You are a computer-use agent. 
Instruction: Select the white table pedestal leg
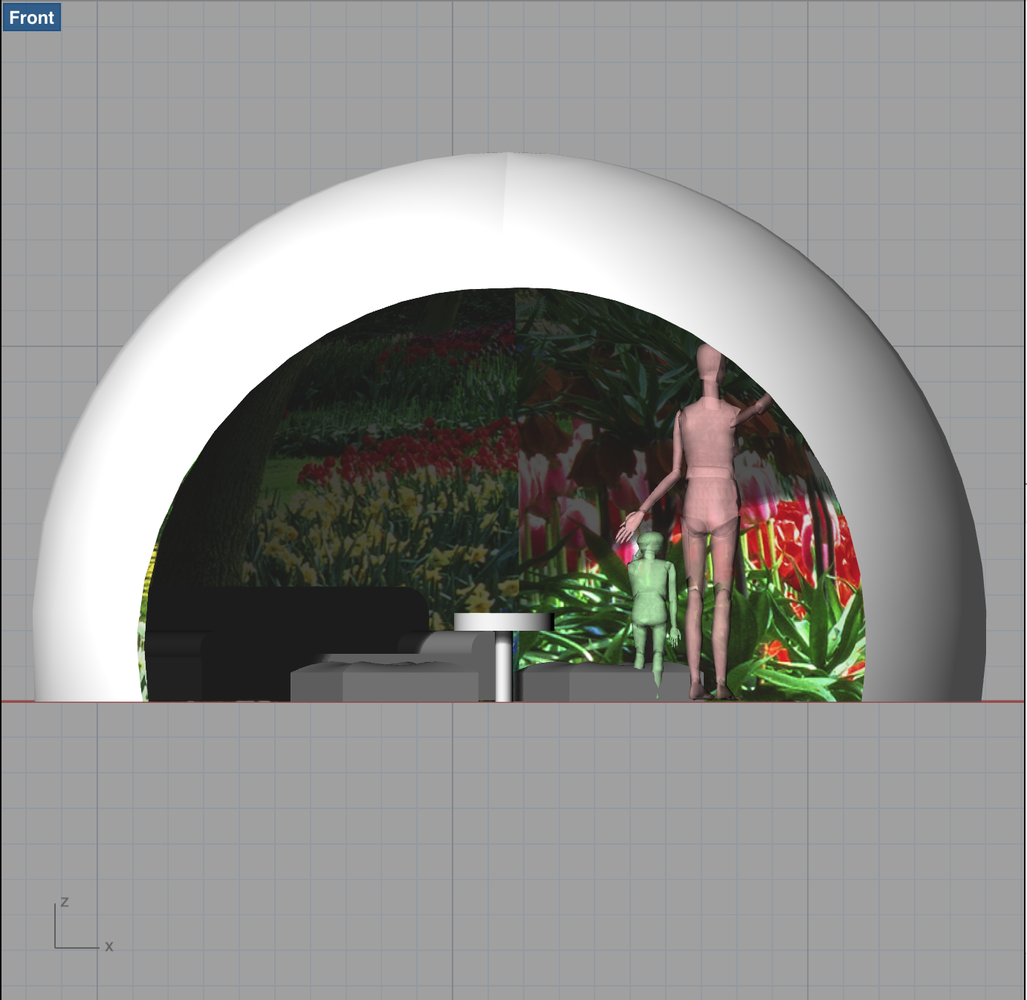[503, 666]
